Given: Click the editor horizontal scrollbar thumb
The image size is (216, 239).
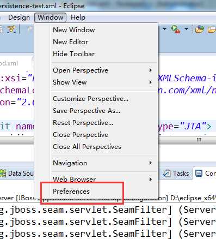Looking at the screenshot, I should click(199, 140).
